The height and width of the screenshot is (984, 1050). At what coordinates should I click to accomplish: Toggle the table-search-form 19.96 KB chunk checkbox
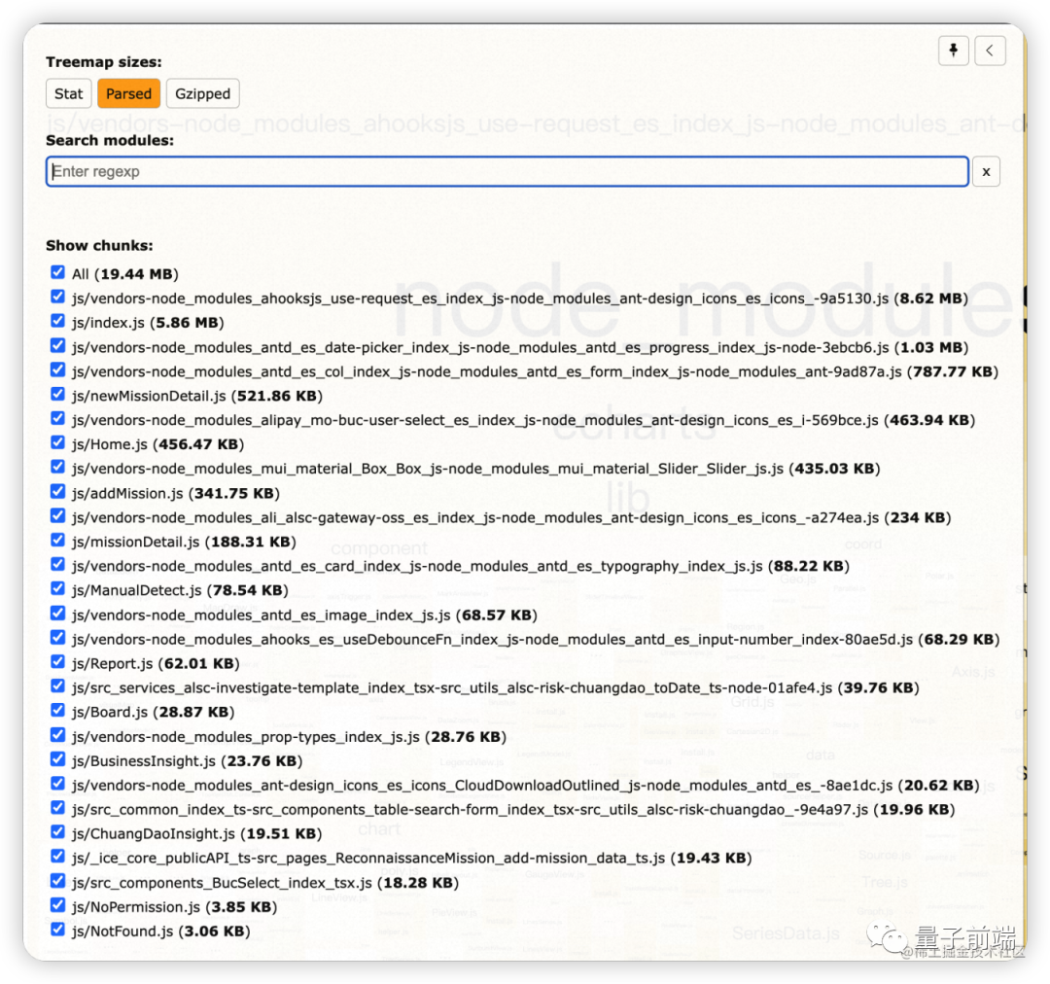(x=58, y=809)
